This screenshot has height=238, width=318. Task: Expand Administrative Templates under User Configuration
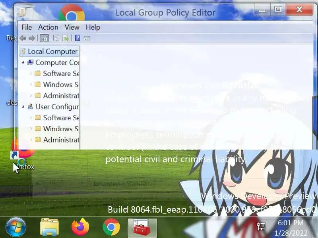[x=31, y=140]
